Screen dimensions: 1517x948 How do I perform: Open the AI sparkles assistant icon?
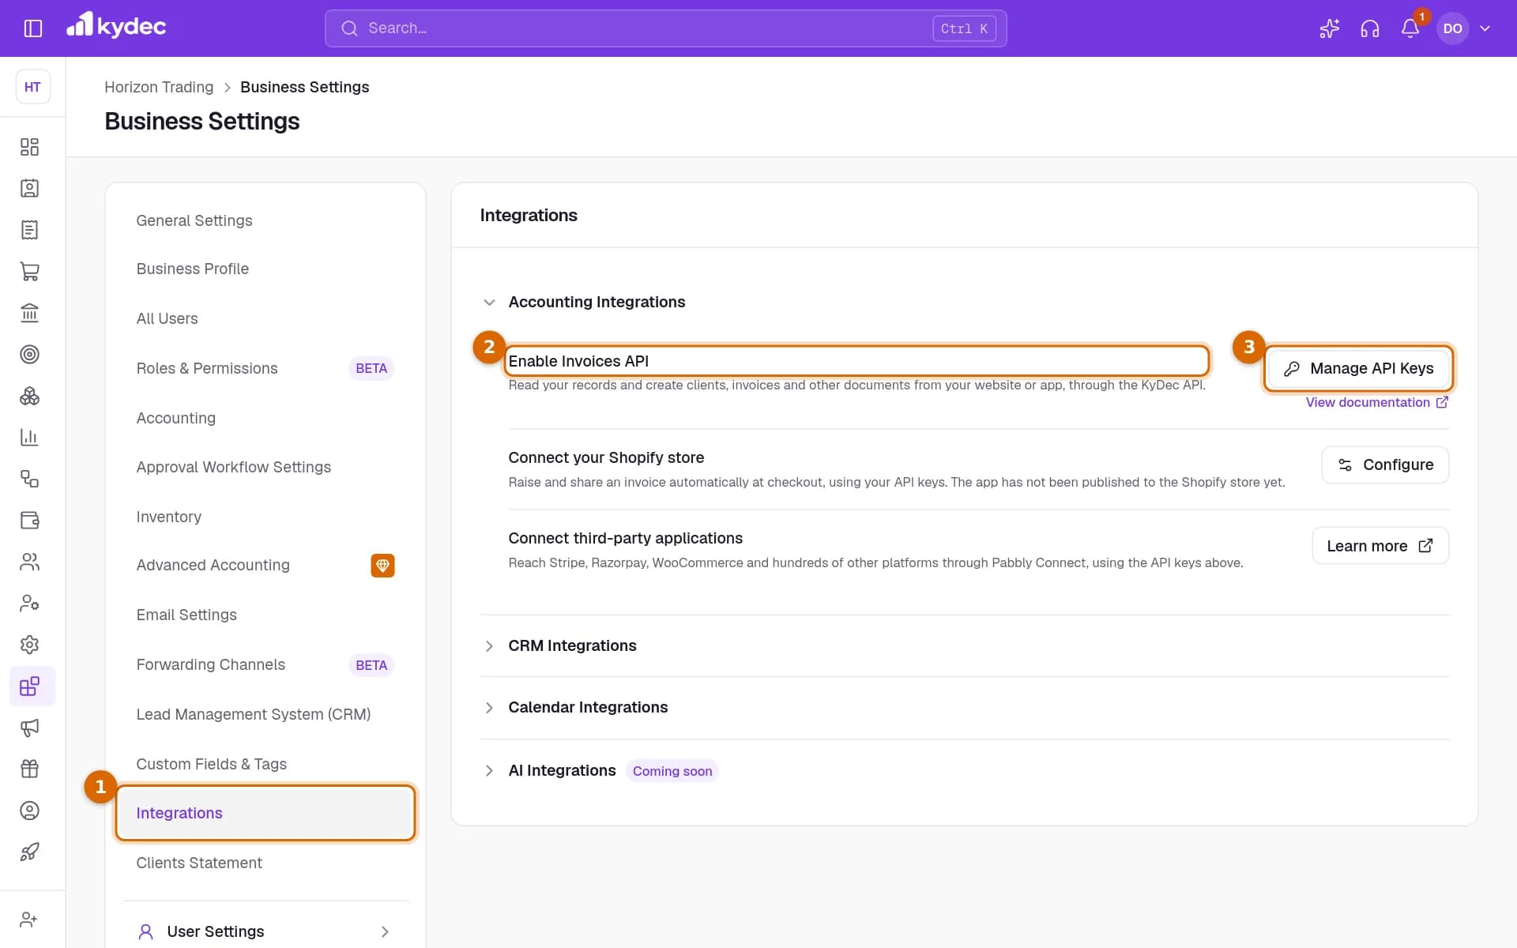coord(1329,28)
